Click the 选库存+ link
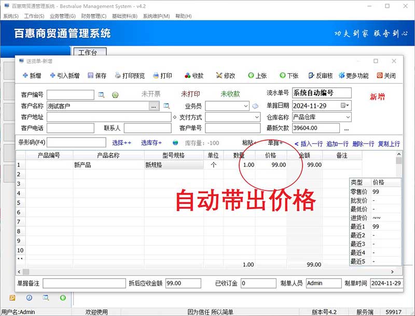 tap(151, 143)
